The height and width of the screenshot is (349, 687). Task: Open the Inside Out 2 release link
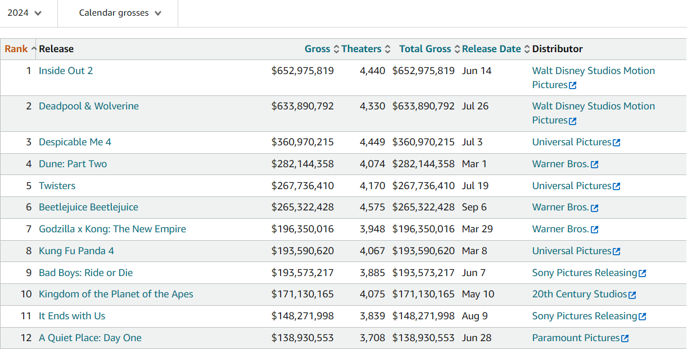click(66, 71)
